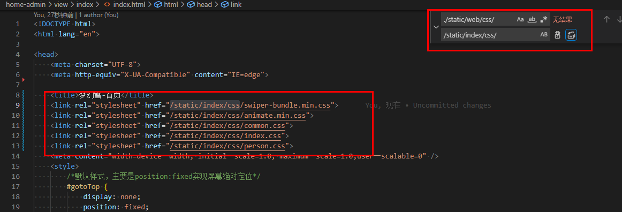Follow the index.css href link

[x=226, y=136]
